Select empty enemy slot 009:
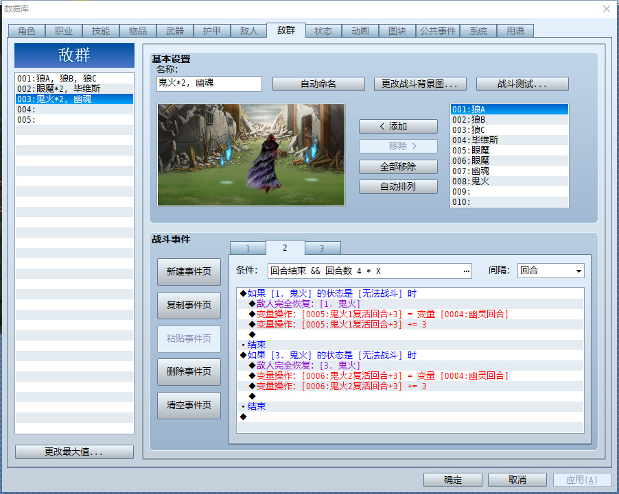This screenshot has width=619, height=494. tap(509, 192)
